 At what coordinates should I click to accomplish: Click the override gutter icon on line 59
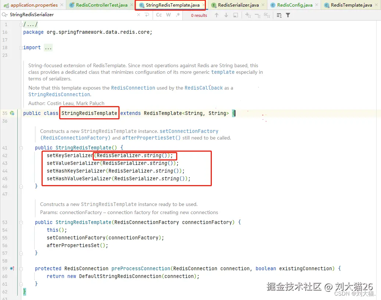(12, 268)
